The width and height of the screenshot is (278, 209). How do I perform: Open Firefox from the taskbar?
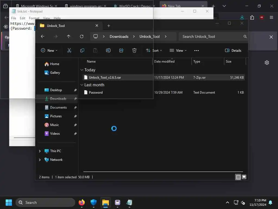click(x=81, y=202)
